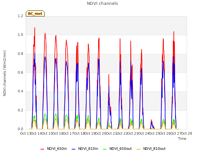Click the red NDVI_650in legend swatch

[x=42, y=149]
